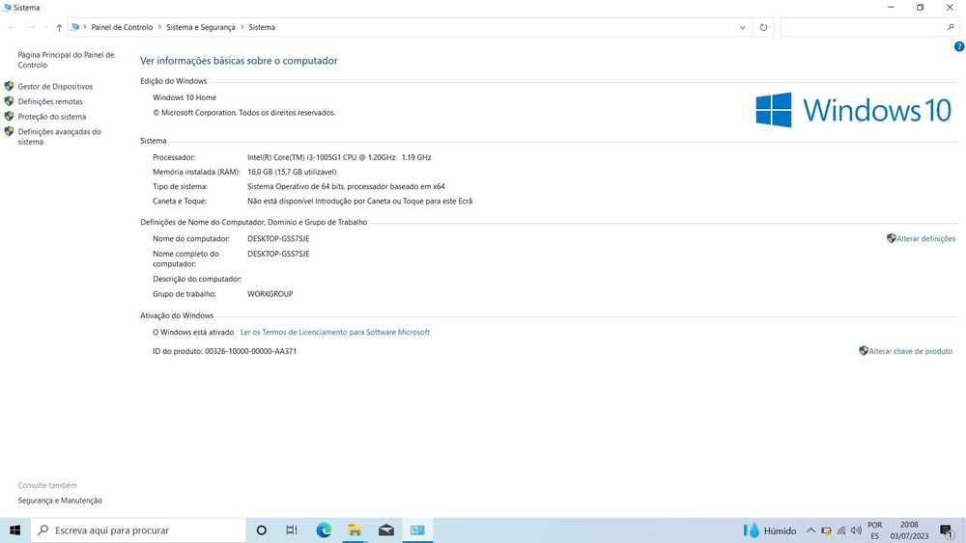The image size is (966, 543).
Task: Select Painel de Controlo breadcrumb
Action: pyautogui.click(x=122, y=27)
